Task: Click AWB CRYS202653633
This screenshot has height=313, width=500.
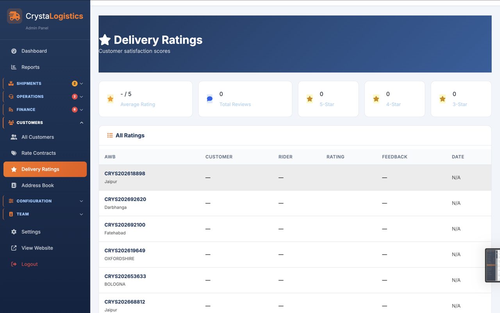Action: 125,276
